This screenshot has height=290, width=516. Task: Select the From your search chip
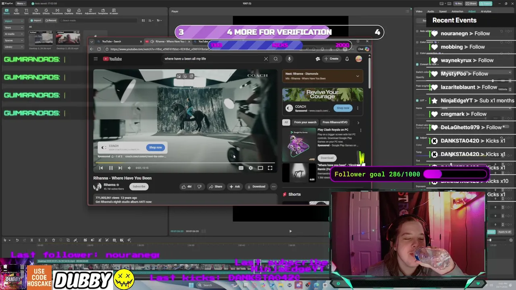click(x=305, y=122)
